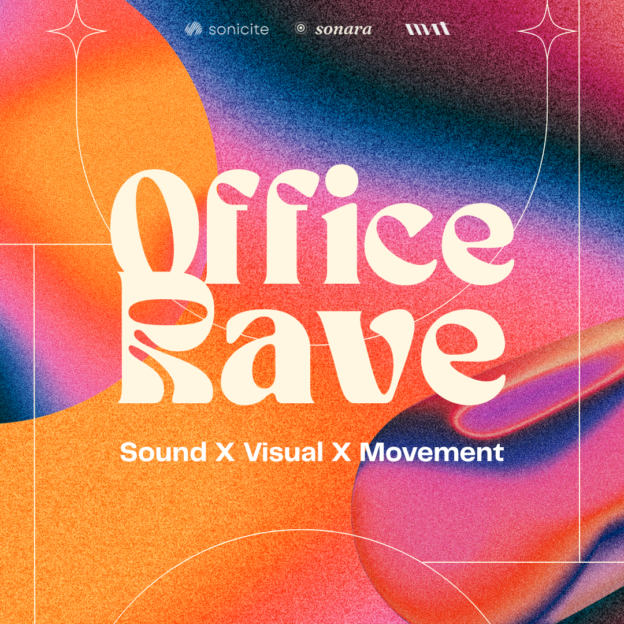Click the sonara concentric circle icon
This screenshot has width=624, height=624.
point(301,29)
